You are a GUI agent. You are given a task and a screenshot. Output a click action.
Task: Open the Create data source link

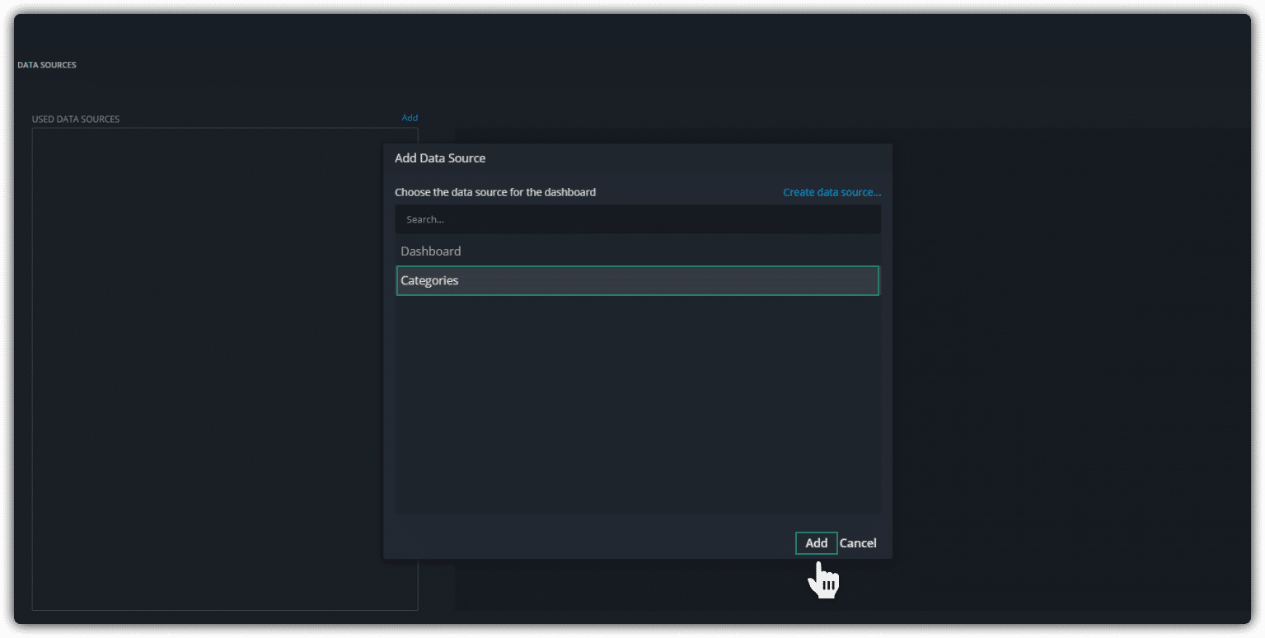(832, 192)
